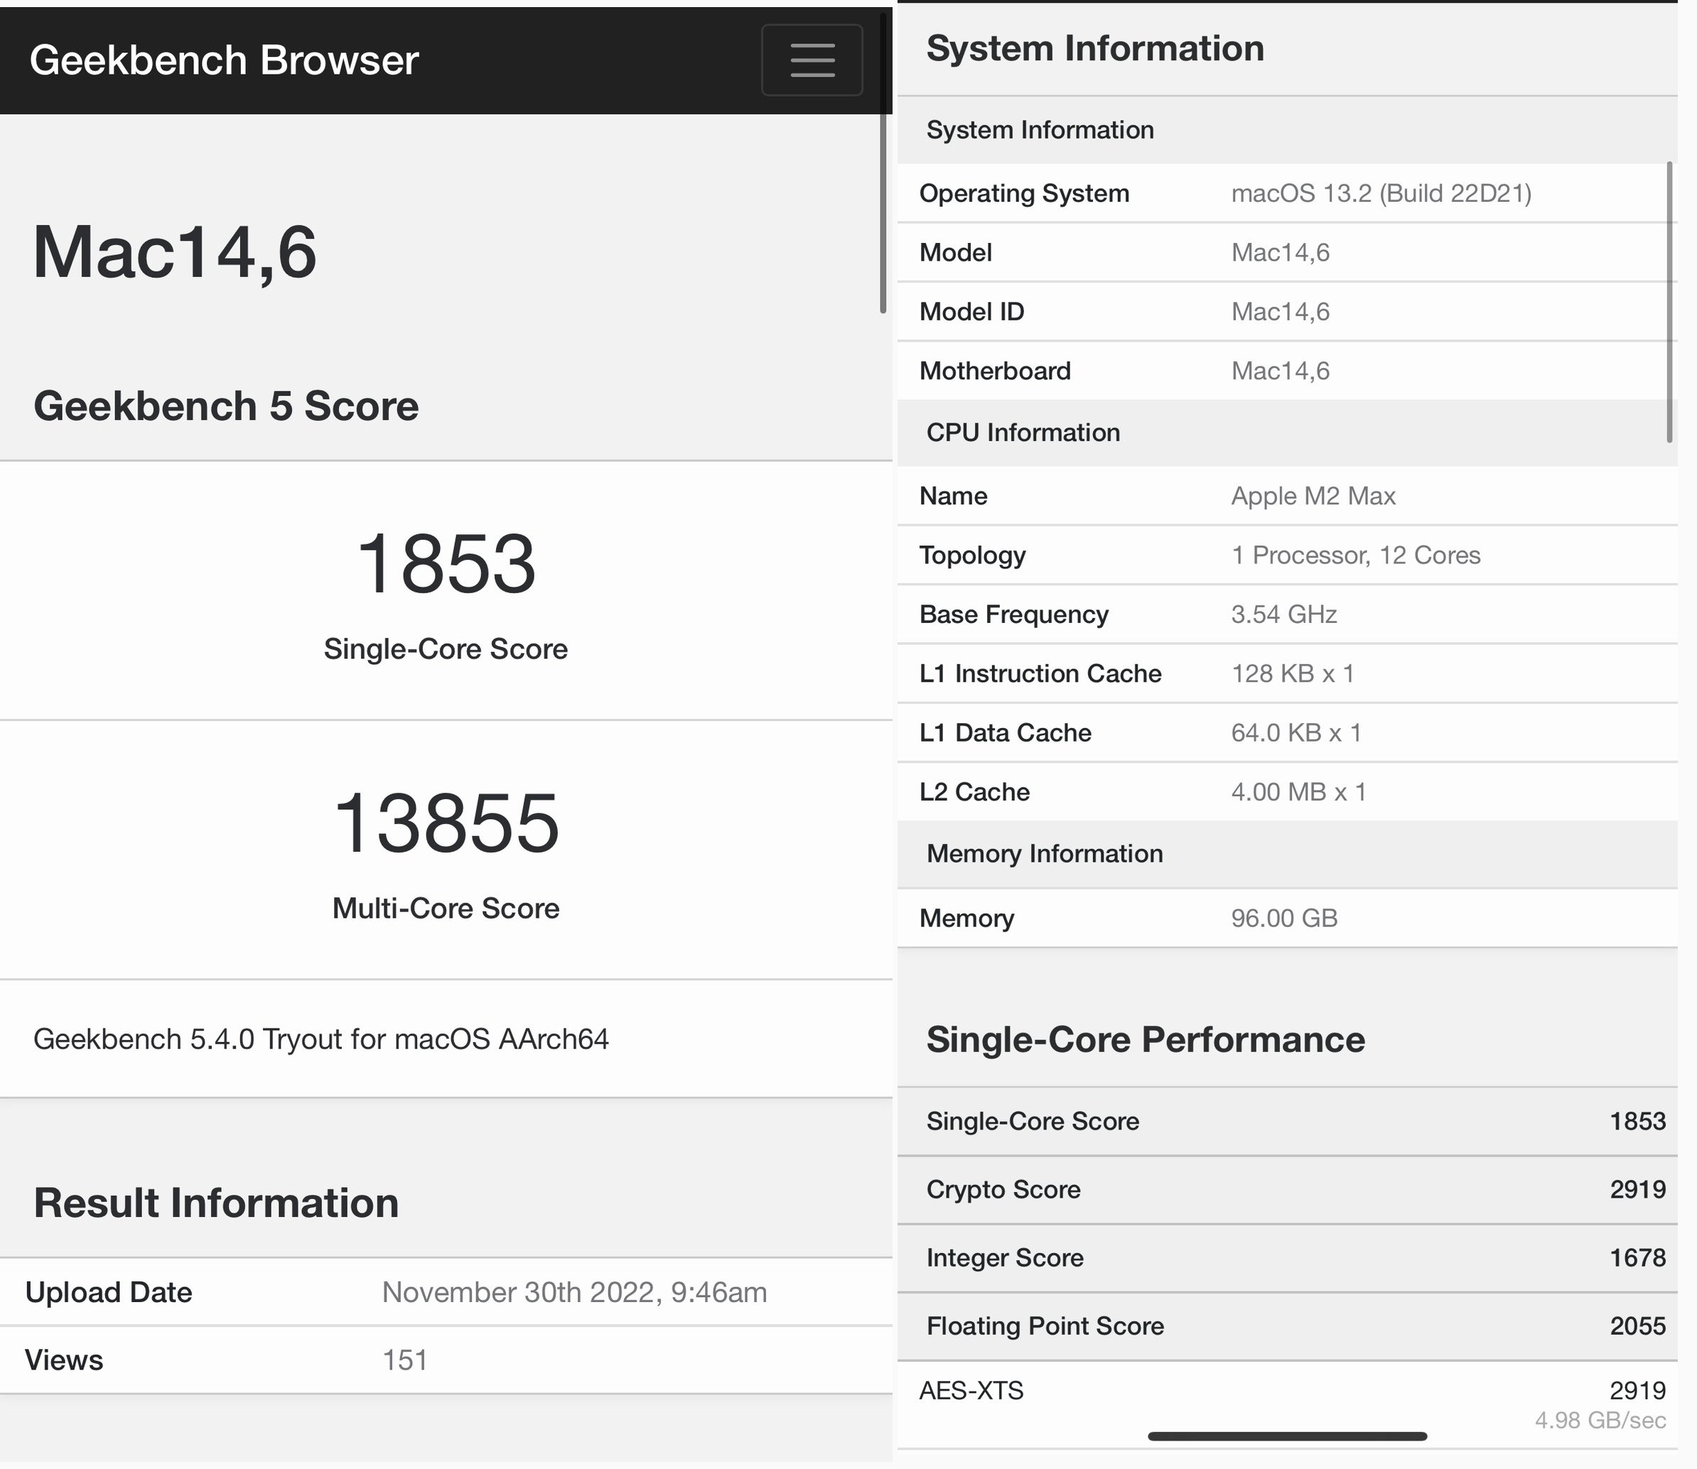The height and width of the screenshot is (1469, 1697).
Task: Click the 1853 single-core score number
Action: point(446,563)
